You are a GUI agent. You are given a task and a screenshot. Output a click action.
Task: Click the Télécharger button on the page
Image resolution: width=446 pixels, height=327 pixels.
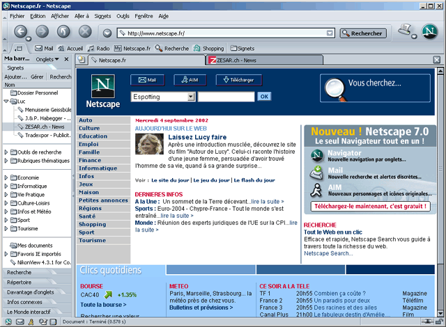238,80
